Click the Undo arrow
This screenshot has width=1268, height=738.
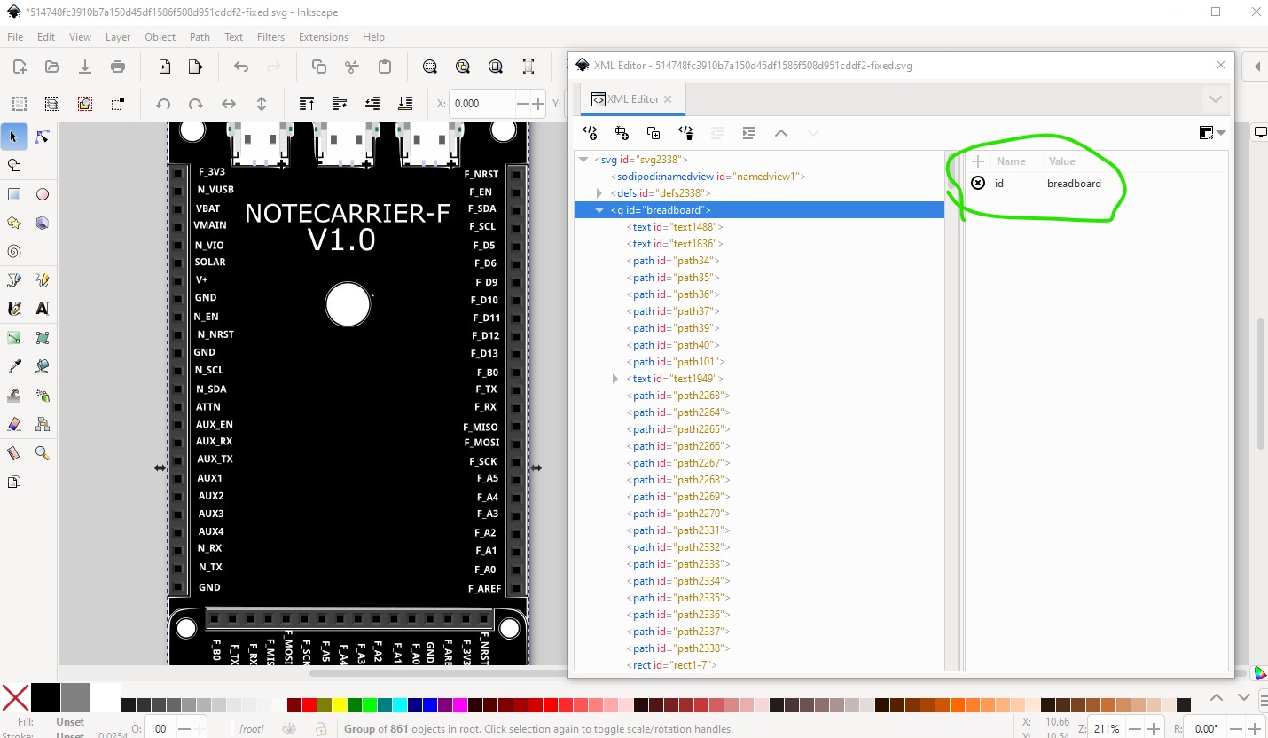pos(241,67)
